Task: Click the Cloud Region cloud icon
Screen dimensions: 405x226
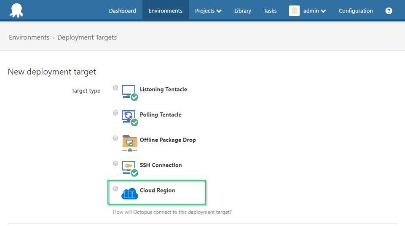Action: [129, 193]
